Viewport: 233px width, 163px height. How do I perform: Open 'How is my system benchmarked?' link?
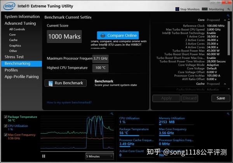tap(69, 102)
